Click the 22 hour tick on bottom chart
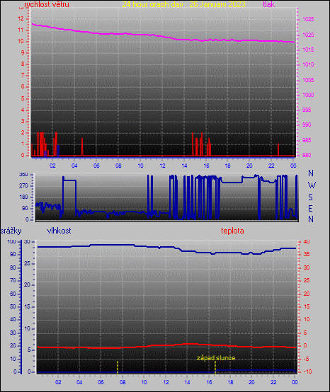The width and height of the screenshot is (330, 392). (273, 382)
